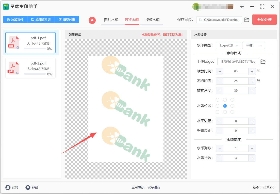This screenshot has width=280, height=194.
Task: Decrease the 水平边距 horizontal margin
Action: click(x=220, y=121)
